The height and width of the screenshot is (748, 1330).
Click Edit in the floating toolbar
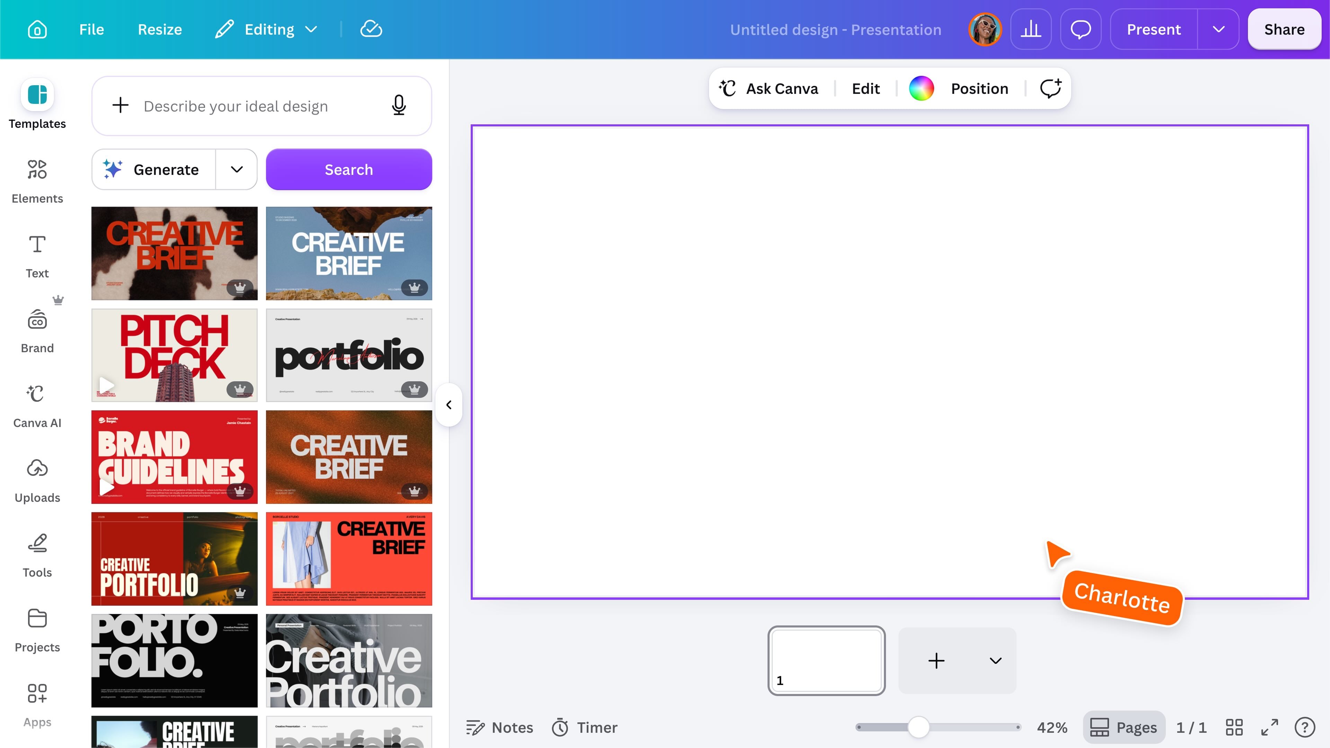(x=865, y=88)
